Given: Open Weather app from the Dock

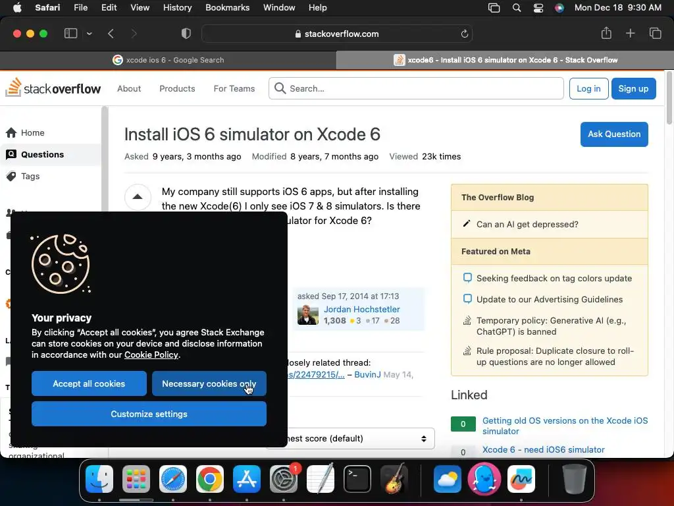Looking at the screenshot, I should (447, 479).
